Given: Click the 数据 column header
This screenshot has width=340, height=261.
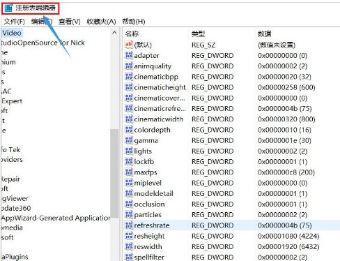Looking at the screenshot, I should coord(265,33).
